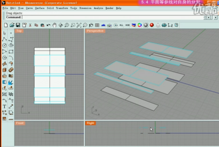This screenshot has height=147, width=219.
Task: Click the New file icon
Action: (6, 25)
